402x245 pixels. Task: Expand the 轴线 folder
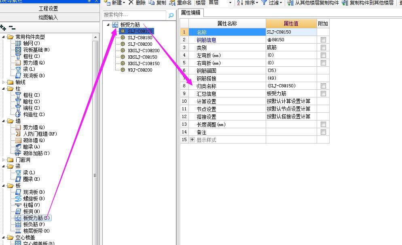click(3, 82)
